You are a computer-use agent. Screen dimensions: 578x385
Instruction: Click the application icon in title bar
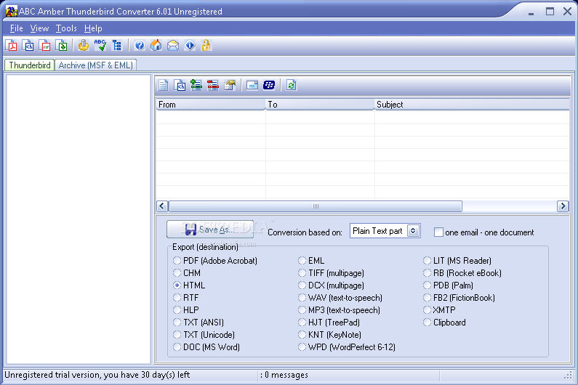point(12,12)
